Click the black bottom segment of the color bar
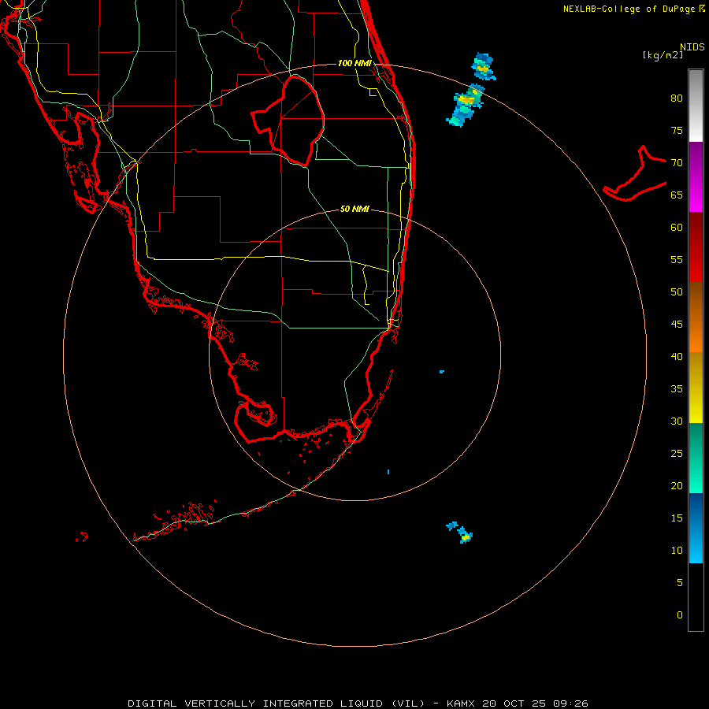 click(696, 597)
